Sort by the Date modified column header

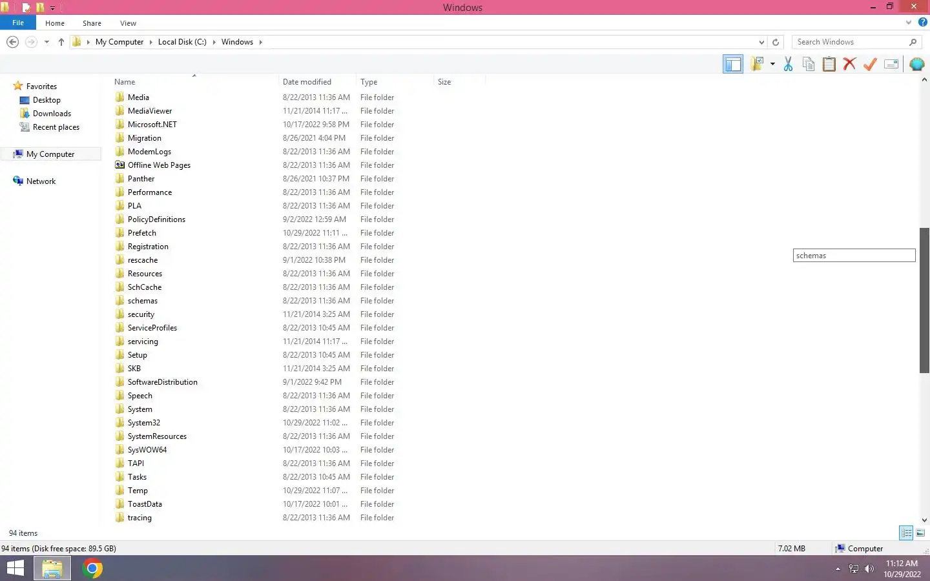click(x=316, y=82)
